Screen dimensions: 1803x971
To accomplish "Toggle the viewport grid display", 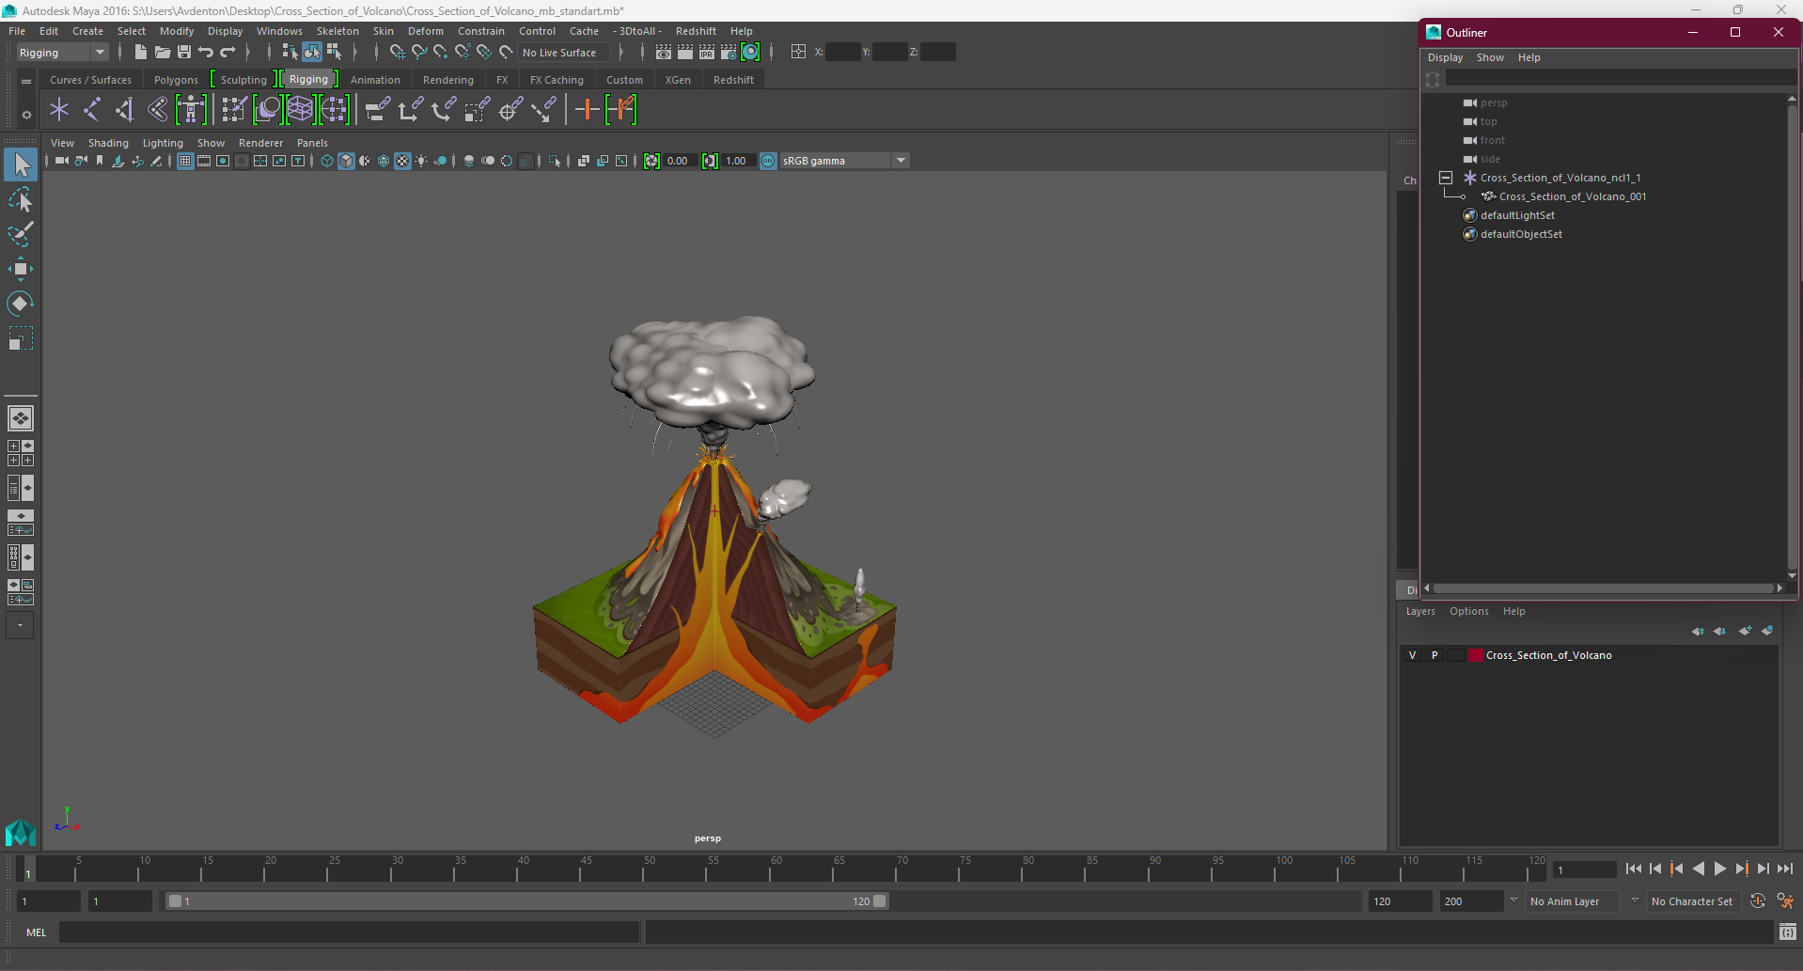I will point(185,161).
